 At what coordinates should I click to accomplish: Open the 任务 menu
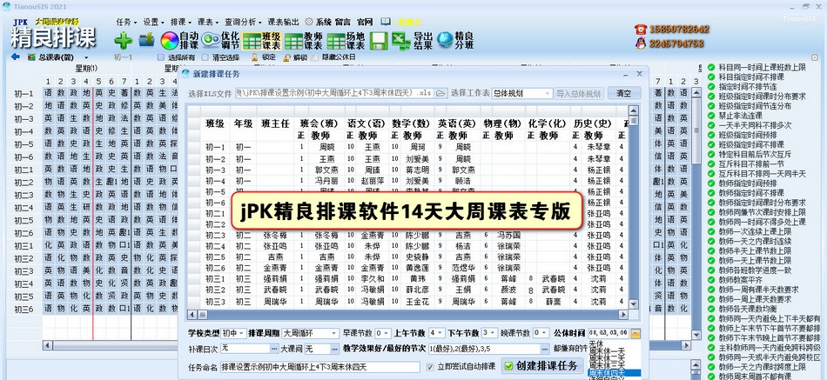click(126, 22)
